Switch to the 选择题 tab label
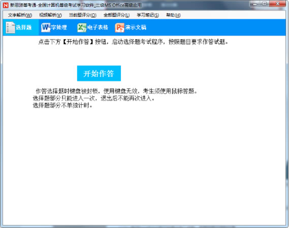 24,27
